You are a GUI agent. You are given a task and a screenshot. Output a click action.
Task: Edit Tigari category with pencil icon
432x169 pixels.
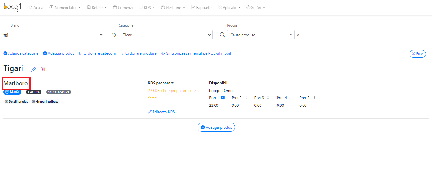[x=34, y=69]
